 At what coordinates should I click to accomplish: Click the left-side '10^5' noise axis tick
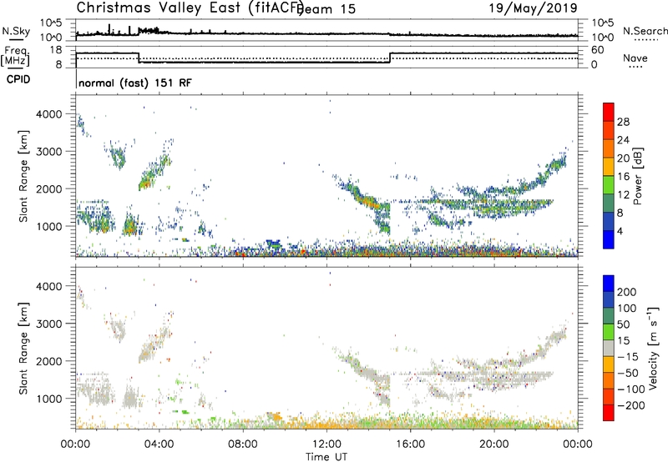click(51, 23)
